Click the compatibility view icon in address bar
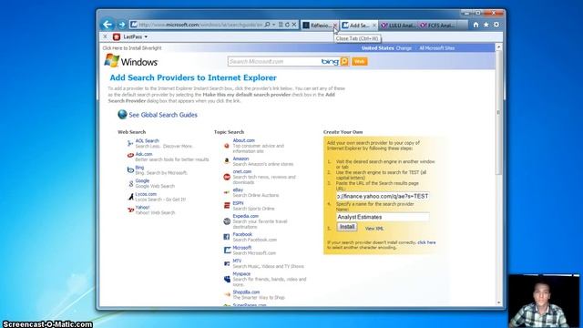This screenshot has width=583, height=328. (x=281, y=25)
